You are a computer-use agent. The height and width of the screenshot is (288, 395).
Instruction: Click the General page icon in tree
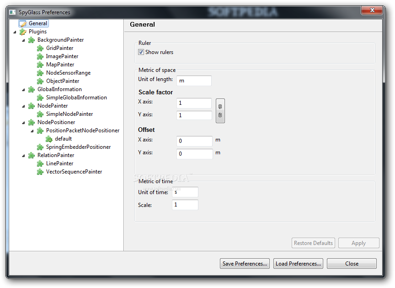pos(23,24)
